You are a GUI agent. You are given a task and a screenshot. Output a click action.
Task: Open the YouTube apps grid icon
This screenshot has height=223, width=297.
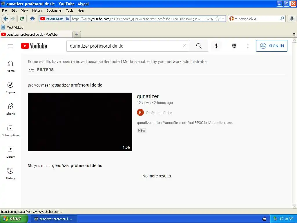(x=234, y=46)
